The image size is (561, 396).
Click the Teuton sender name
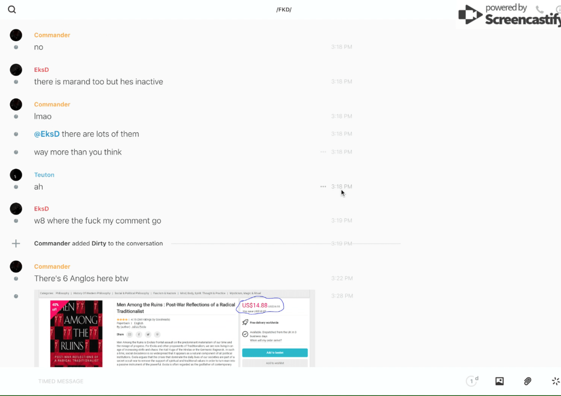[44, 175]
